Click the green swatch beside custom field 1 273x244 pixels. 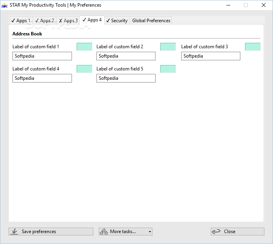pyautogui.click(x=84, y=47)
